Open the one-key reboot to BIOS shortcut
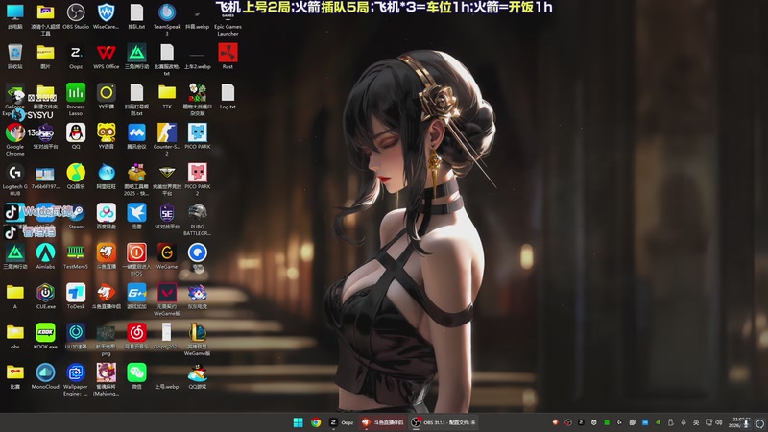The width and height of the screenshot is (768, 432). 136,258
